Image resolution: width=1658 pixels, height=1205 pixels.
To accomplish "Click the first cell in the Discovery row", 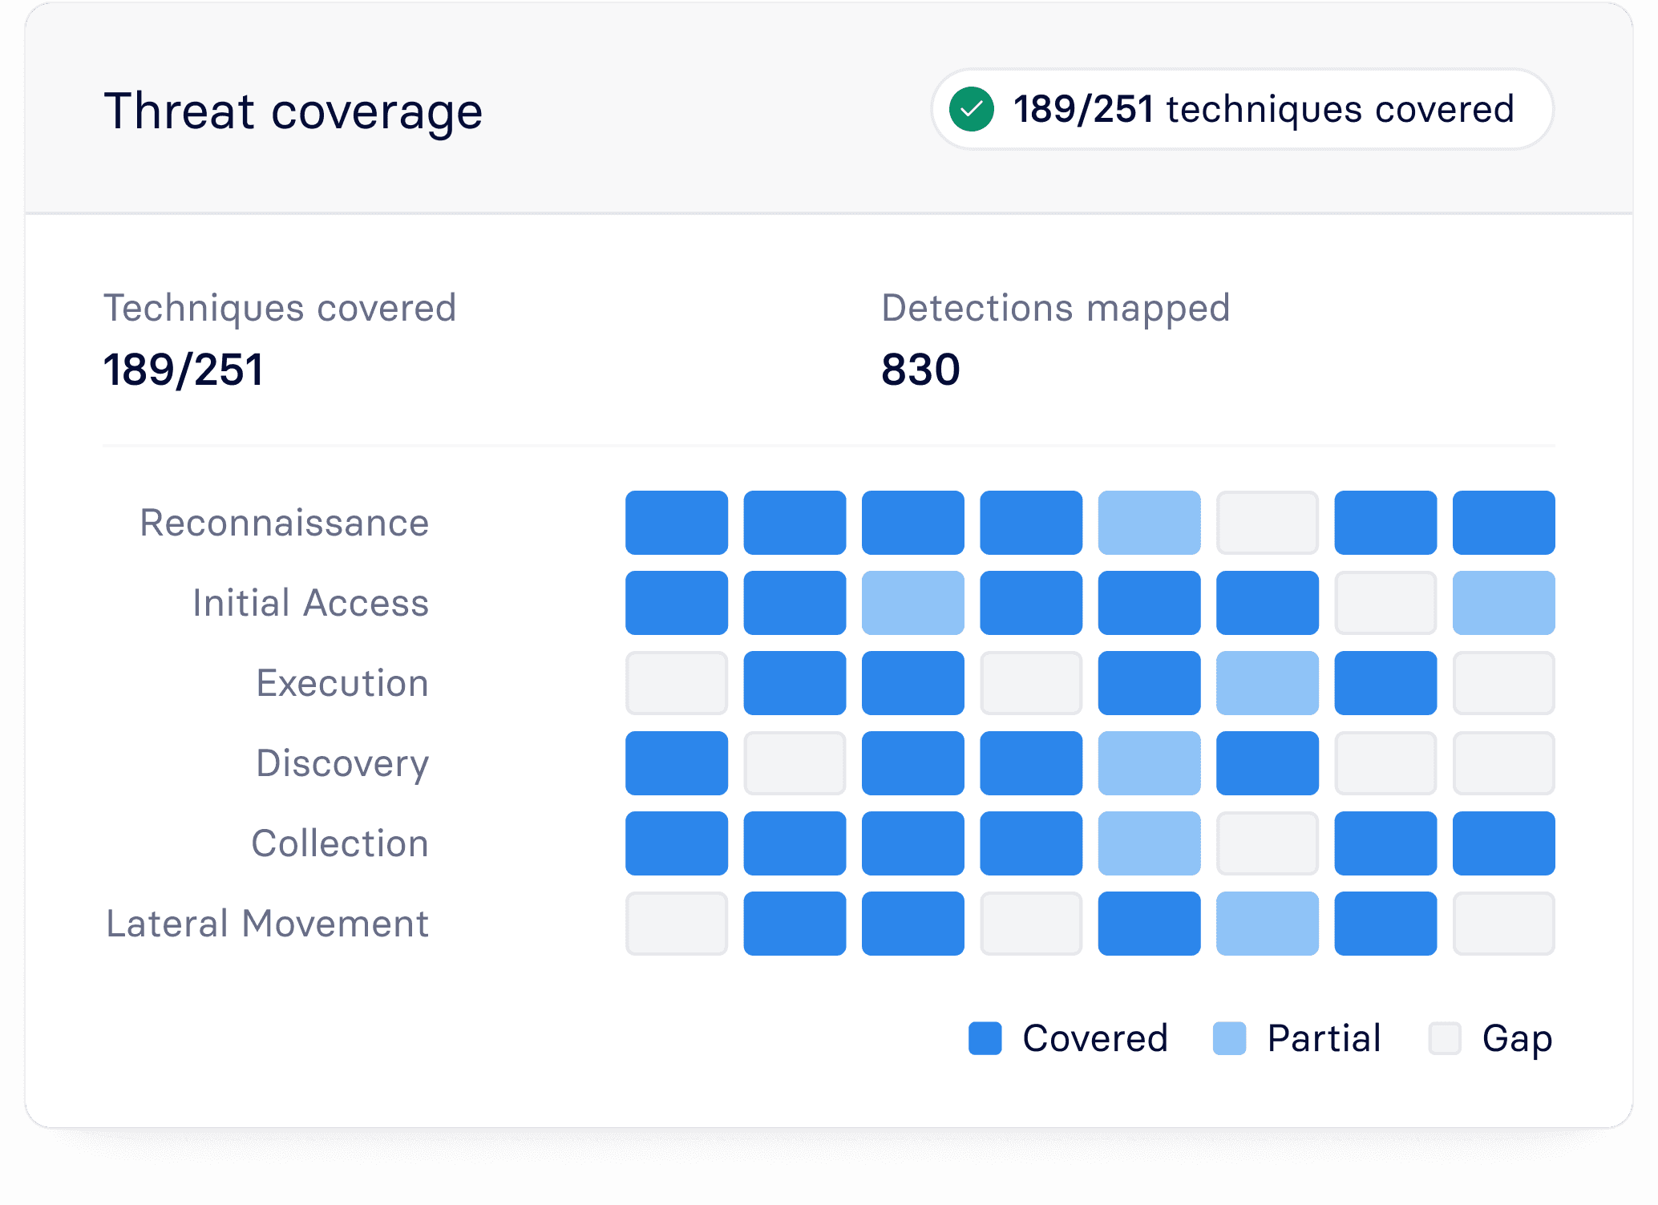I will pyautogui.click(x=677, y=763).
